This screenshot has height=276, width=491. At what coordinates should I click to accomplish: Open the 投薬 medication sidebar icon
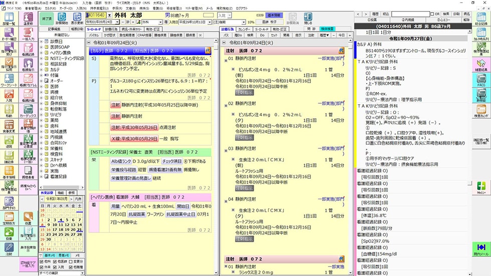point(9,233)
